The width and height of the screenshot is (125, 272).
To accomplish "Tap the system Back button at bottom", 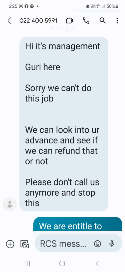I will click(97, 263).
